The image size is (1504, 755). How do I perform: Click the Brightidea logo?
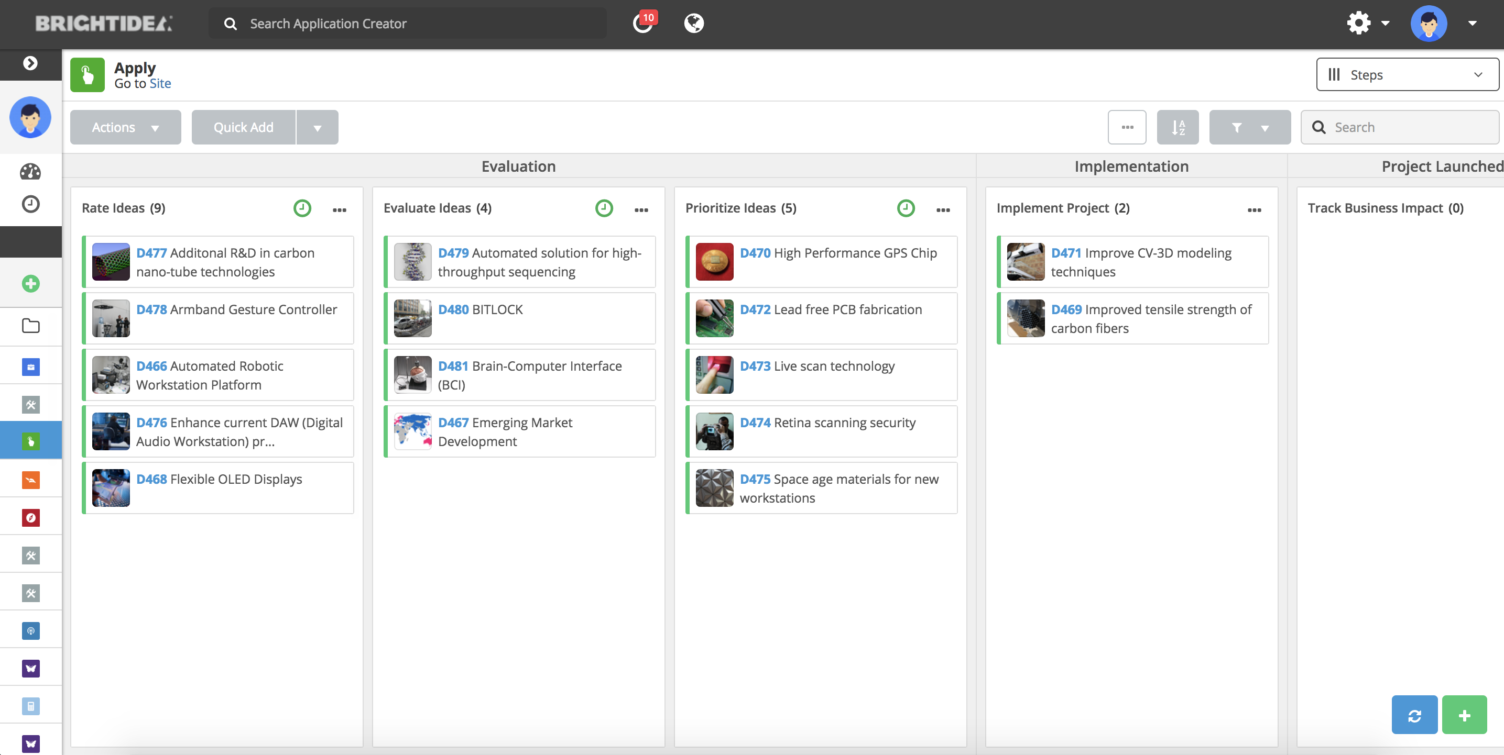(104, 24)
